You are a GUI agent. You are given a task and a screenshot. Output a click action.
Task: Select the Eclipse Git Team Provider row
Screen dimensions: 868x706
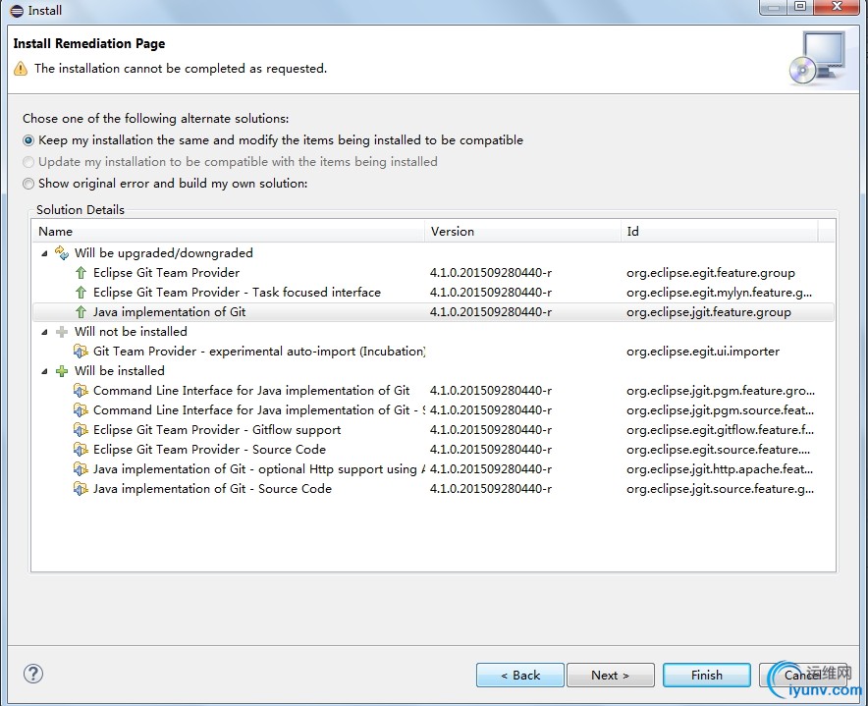(433, 272)
